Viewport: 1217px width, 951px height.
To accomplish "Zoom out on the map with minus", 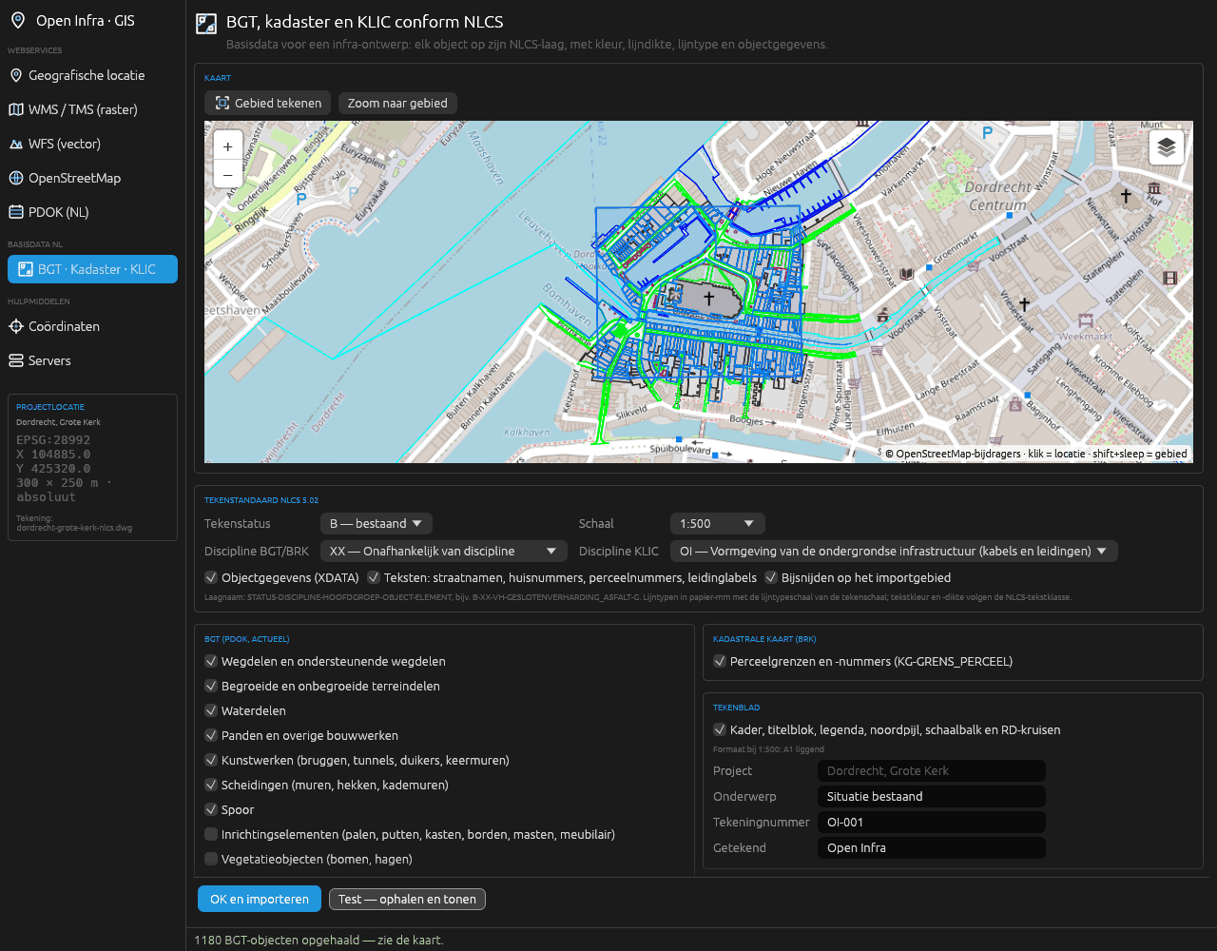I will point(228,174).
